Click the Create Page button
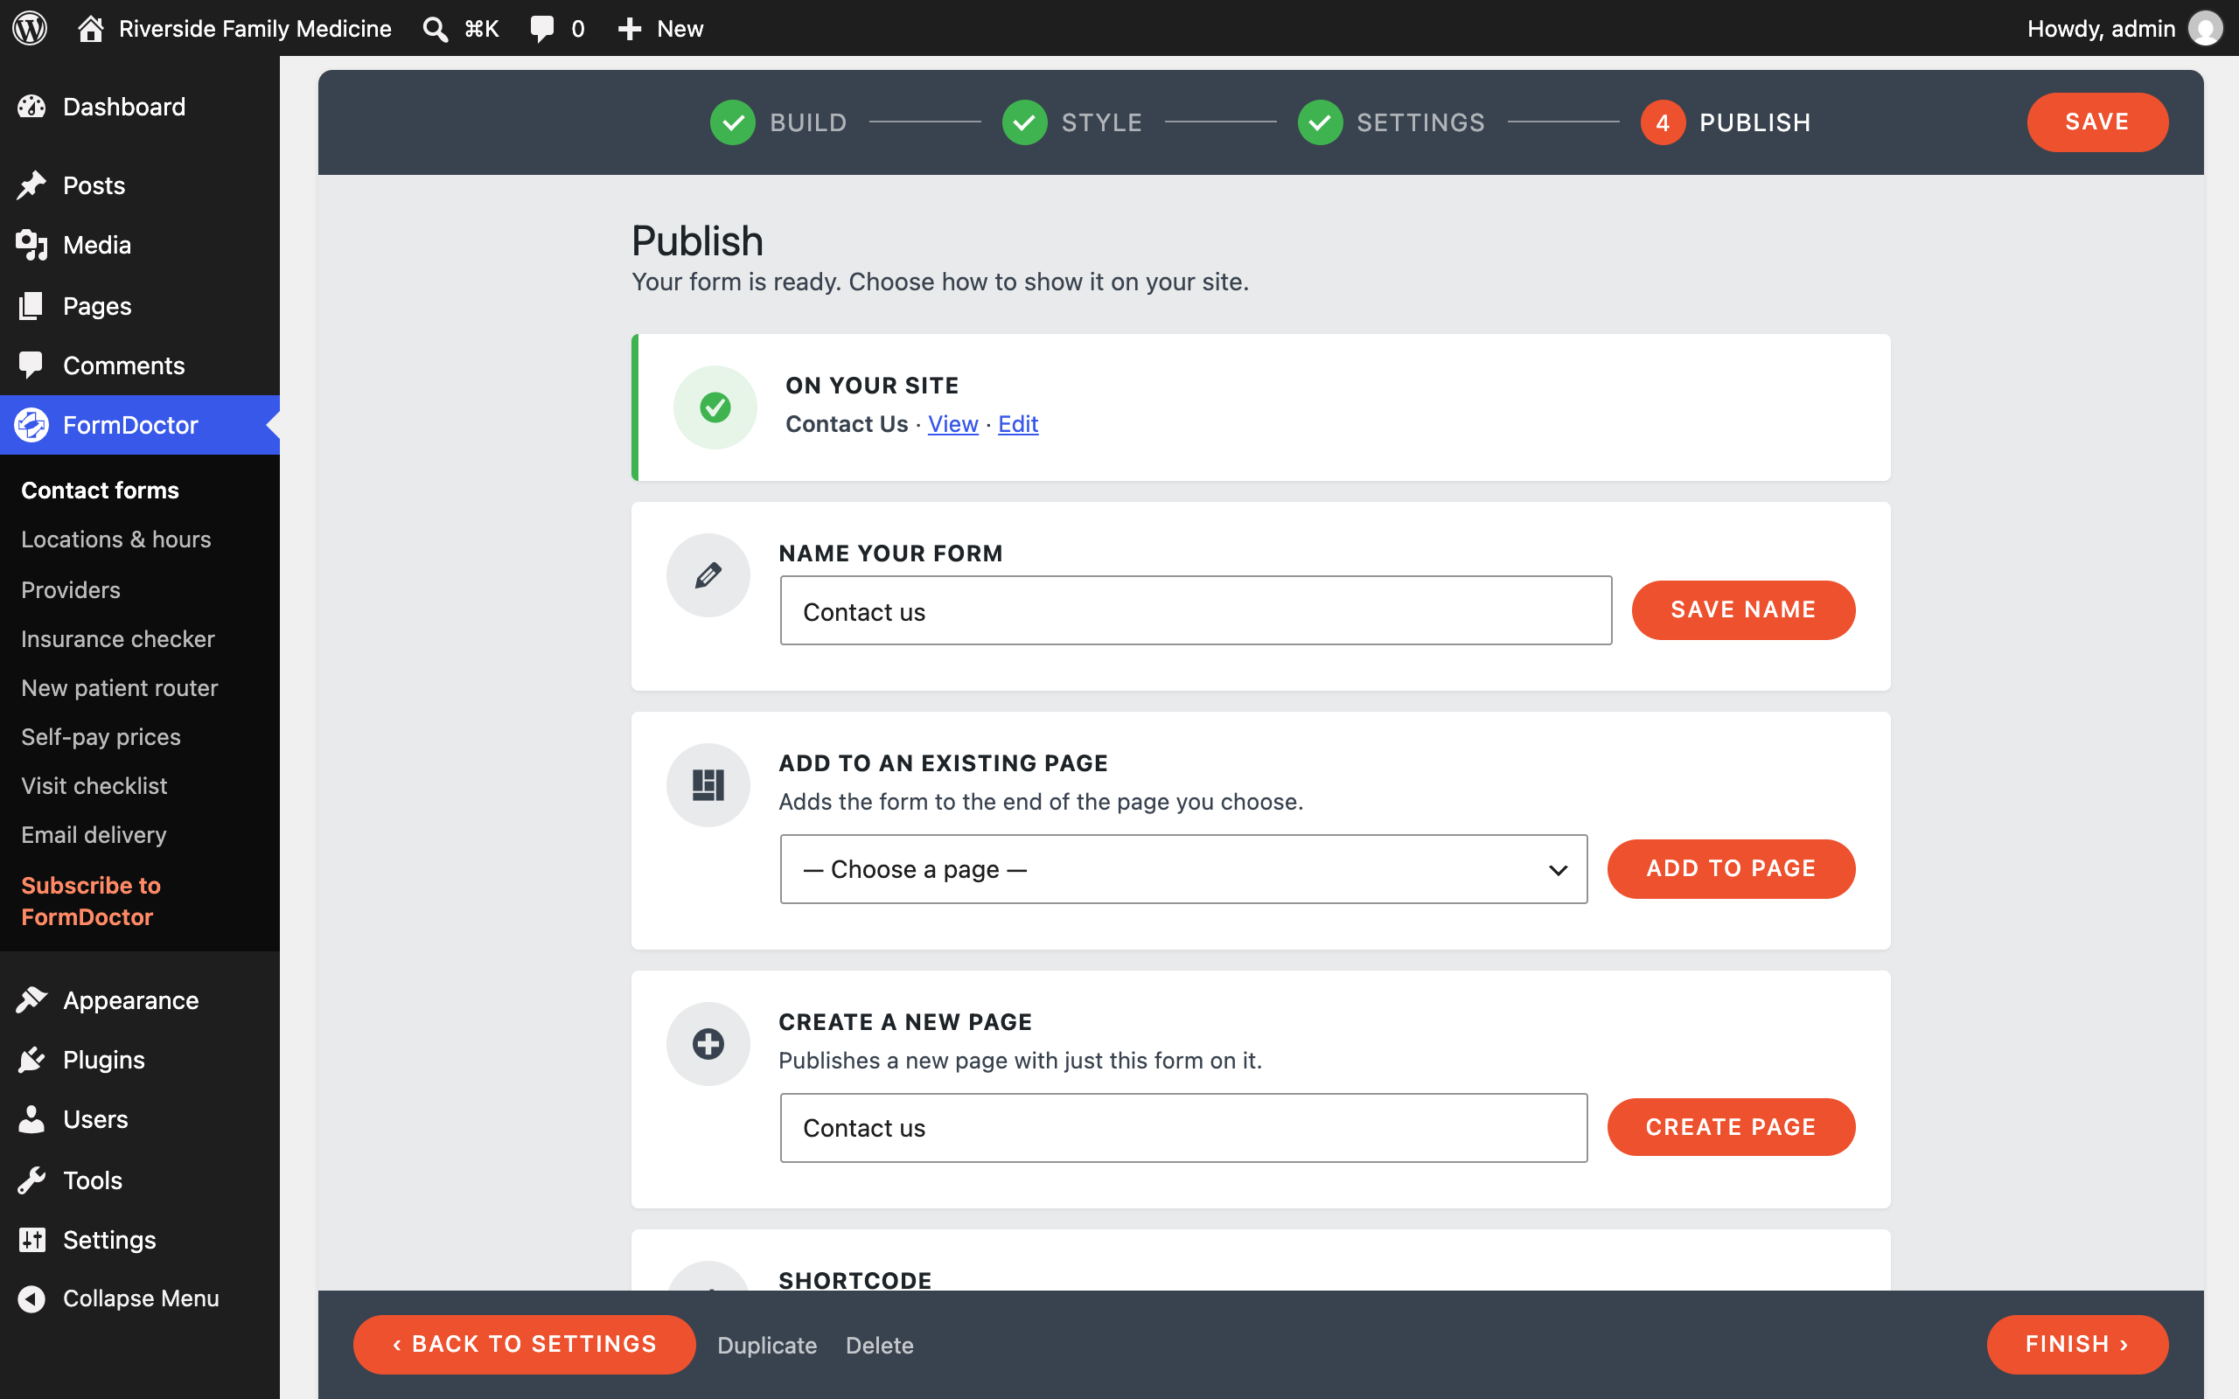2239x1399 pixels. [1730, 1127]
